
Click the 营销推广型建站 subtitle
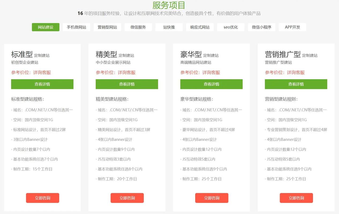pyautogui.click(x=278, y=62)
